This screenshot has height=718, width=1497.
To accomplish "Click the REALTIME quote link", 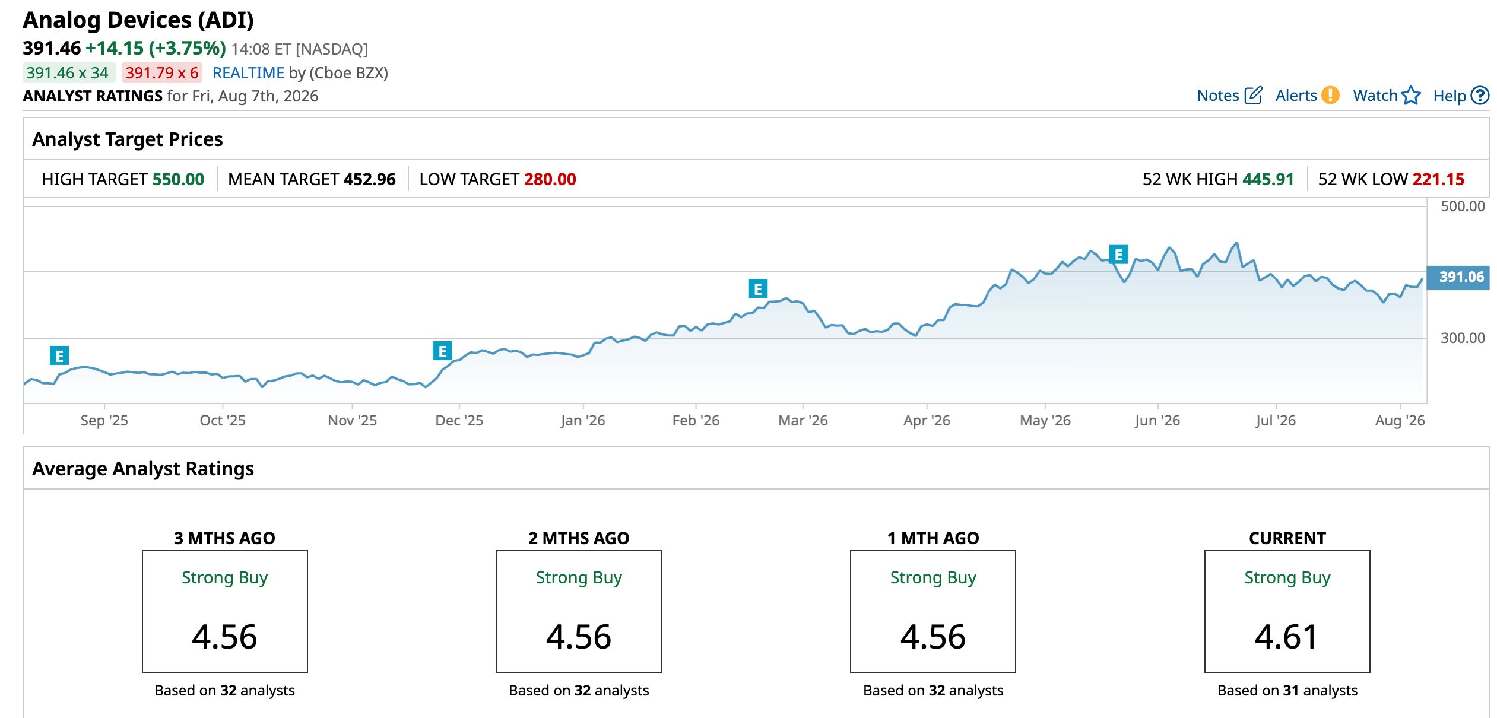I will (x=248, y=73).
